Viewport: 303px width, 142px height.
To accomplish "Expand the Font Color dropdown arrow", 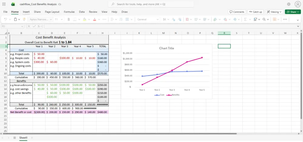I will click(99, 19).
